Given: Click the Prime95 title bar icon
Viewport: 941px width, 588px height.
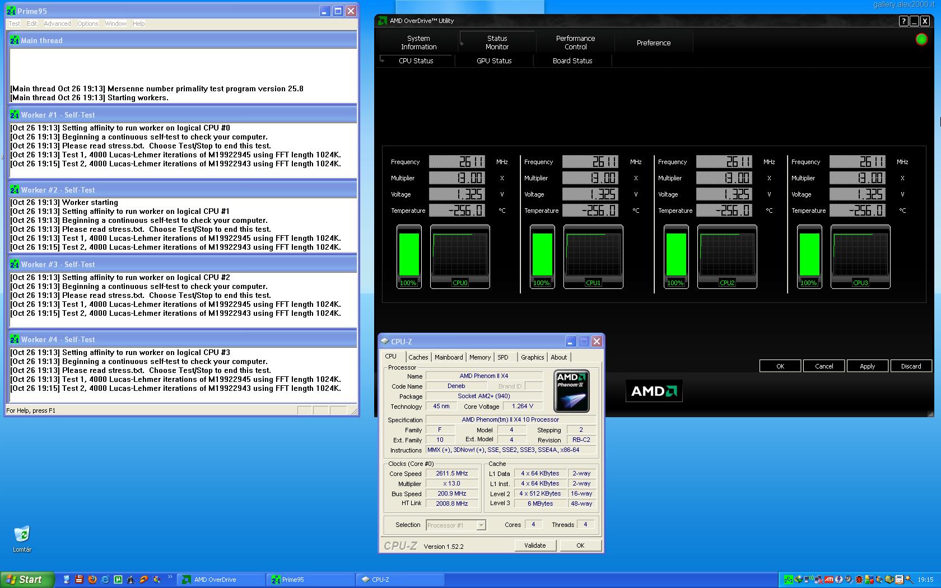Looking at the screenshot, I should 11,11.
